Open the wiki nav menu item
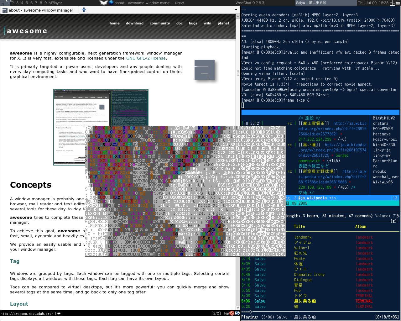This screenshot has width=401, height=321. click(207, 23)
